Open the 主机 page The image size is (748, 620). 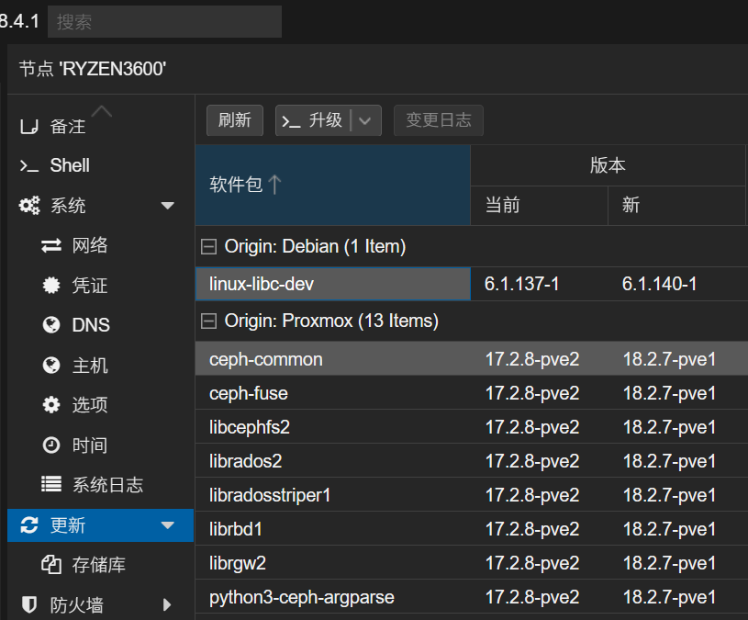coord(101,366)
